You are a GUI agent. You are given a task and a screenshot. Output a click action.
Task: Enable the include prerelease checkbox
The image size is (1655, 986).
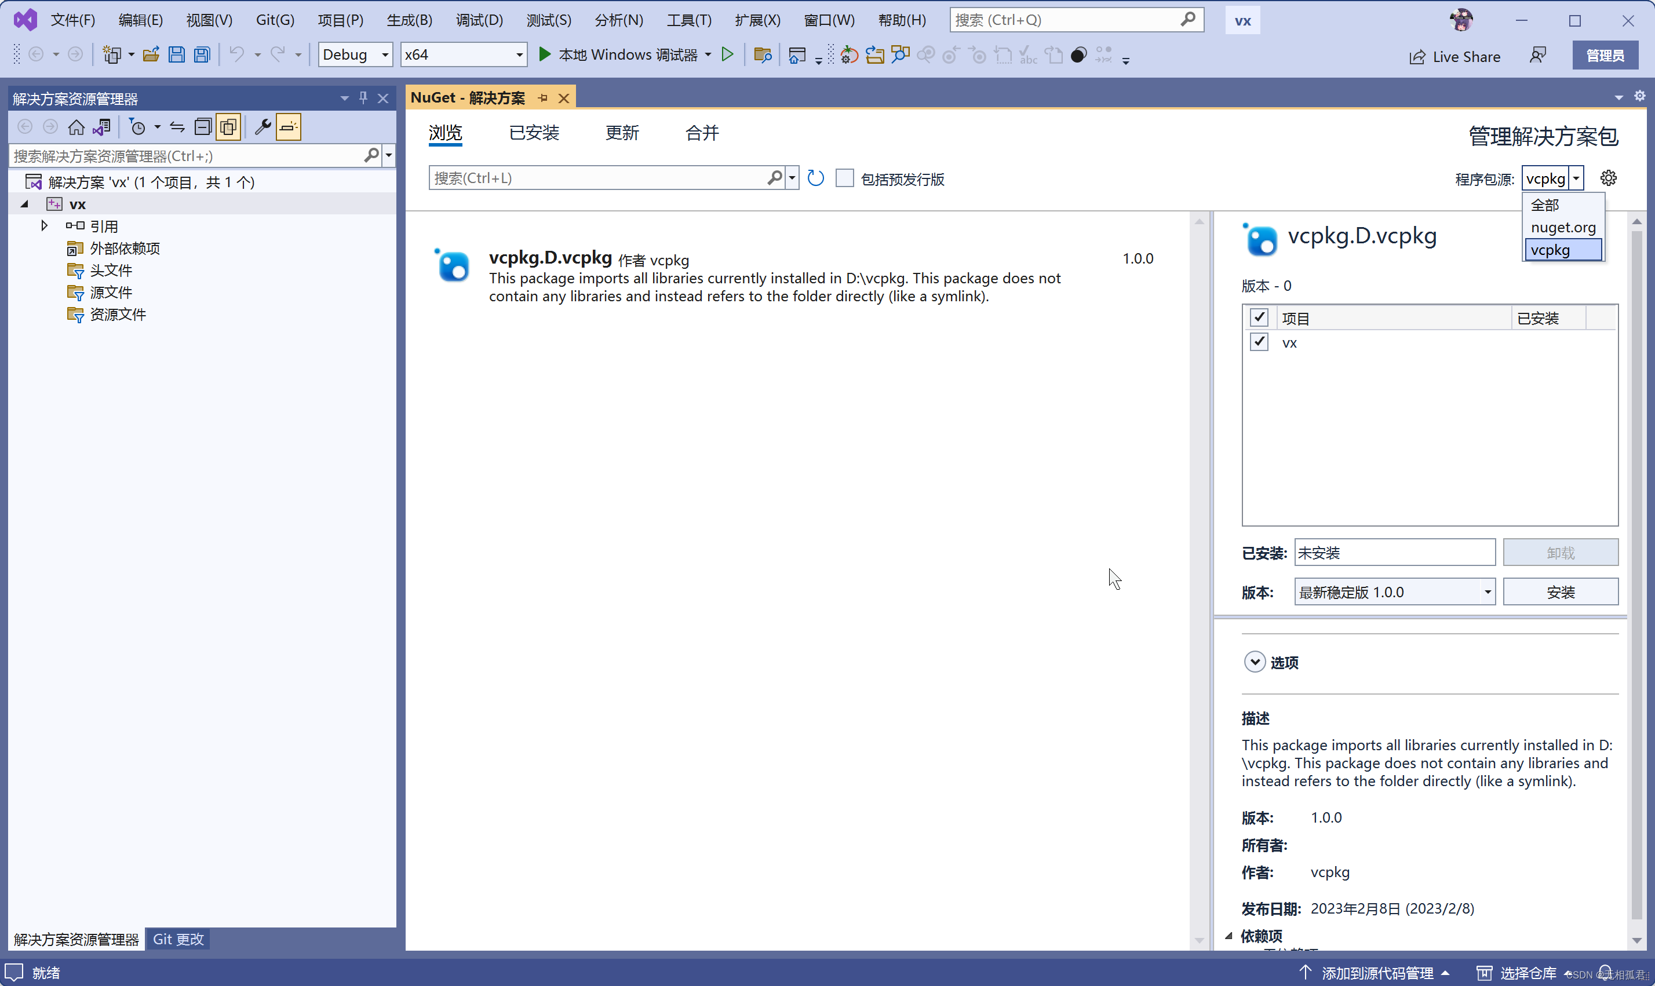[x=844, y=178]
